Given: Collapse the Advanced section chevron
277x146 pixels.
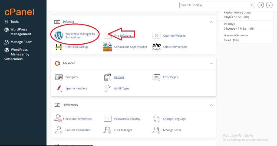Looking at the screenshot, I should (x=211, y=64).
